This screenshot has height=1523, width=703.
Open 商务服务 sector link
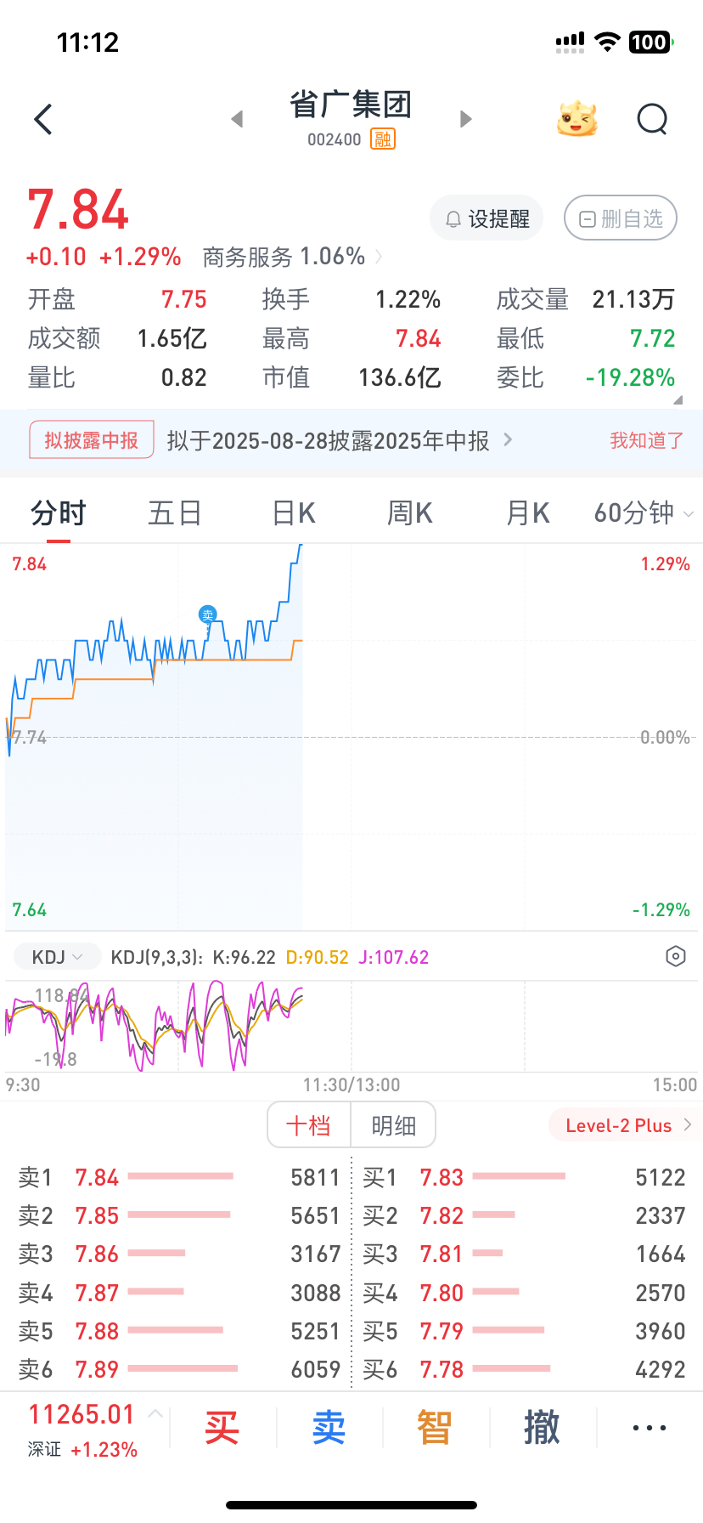click(292, 257)
